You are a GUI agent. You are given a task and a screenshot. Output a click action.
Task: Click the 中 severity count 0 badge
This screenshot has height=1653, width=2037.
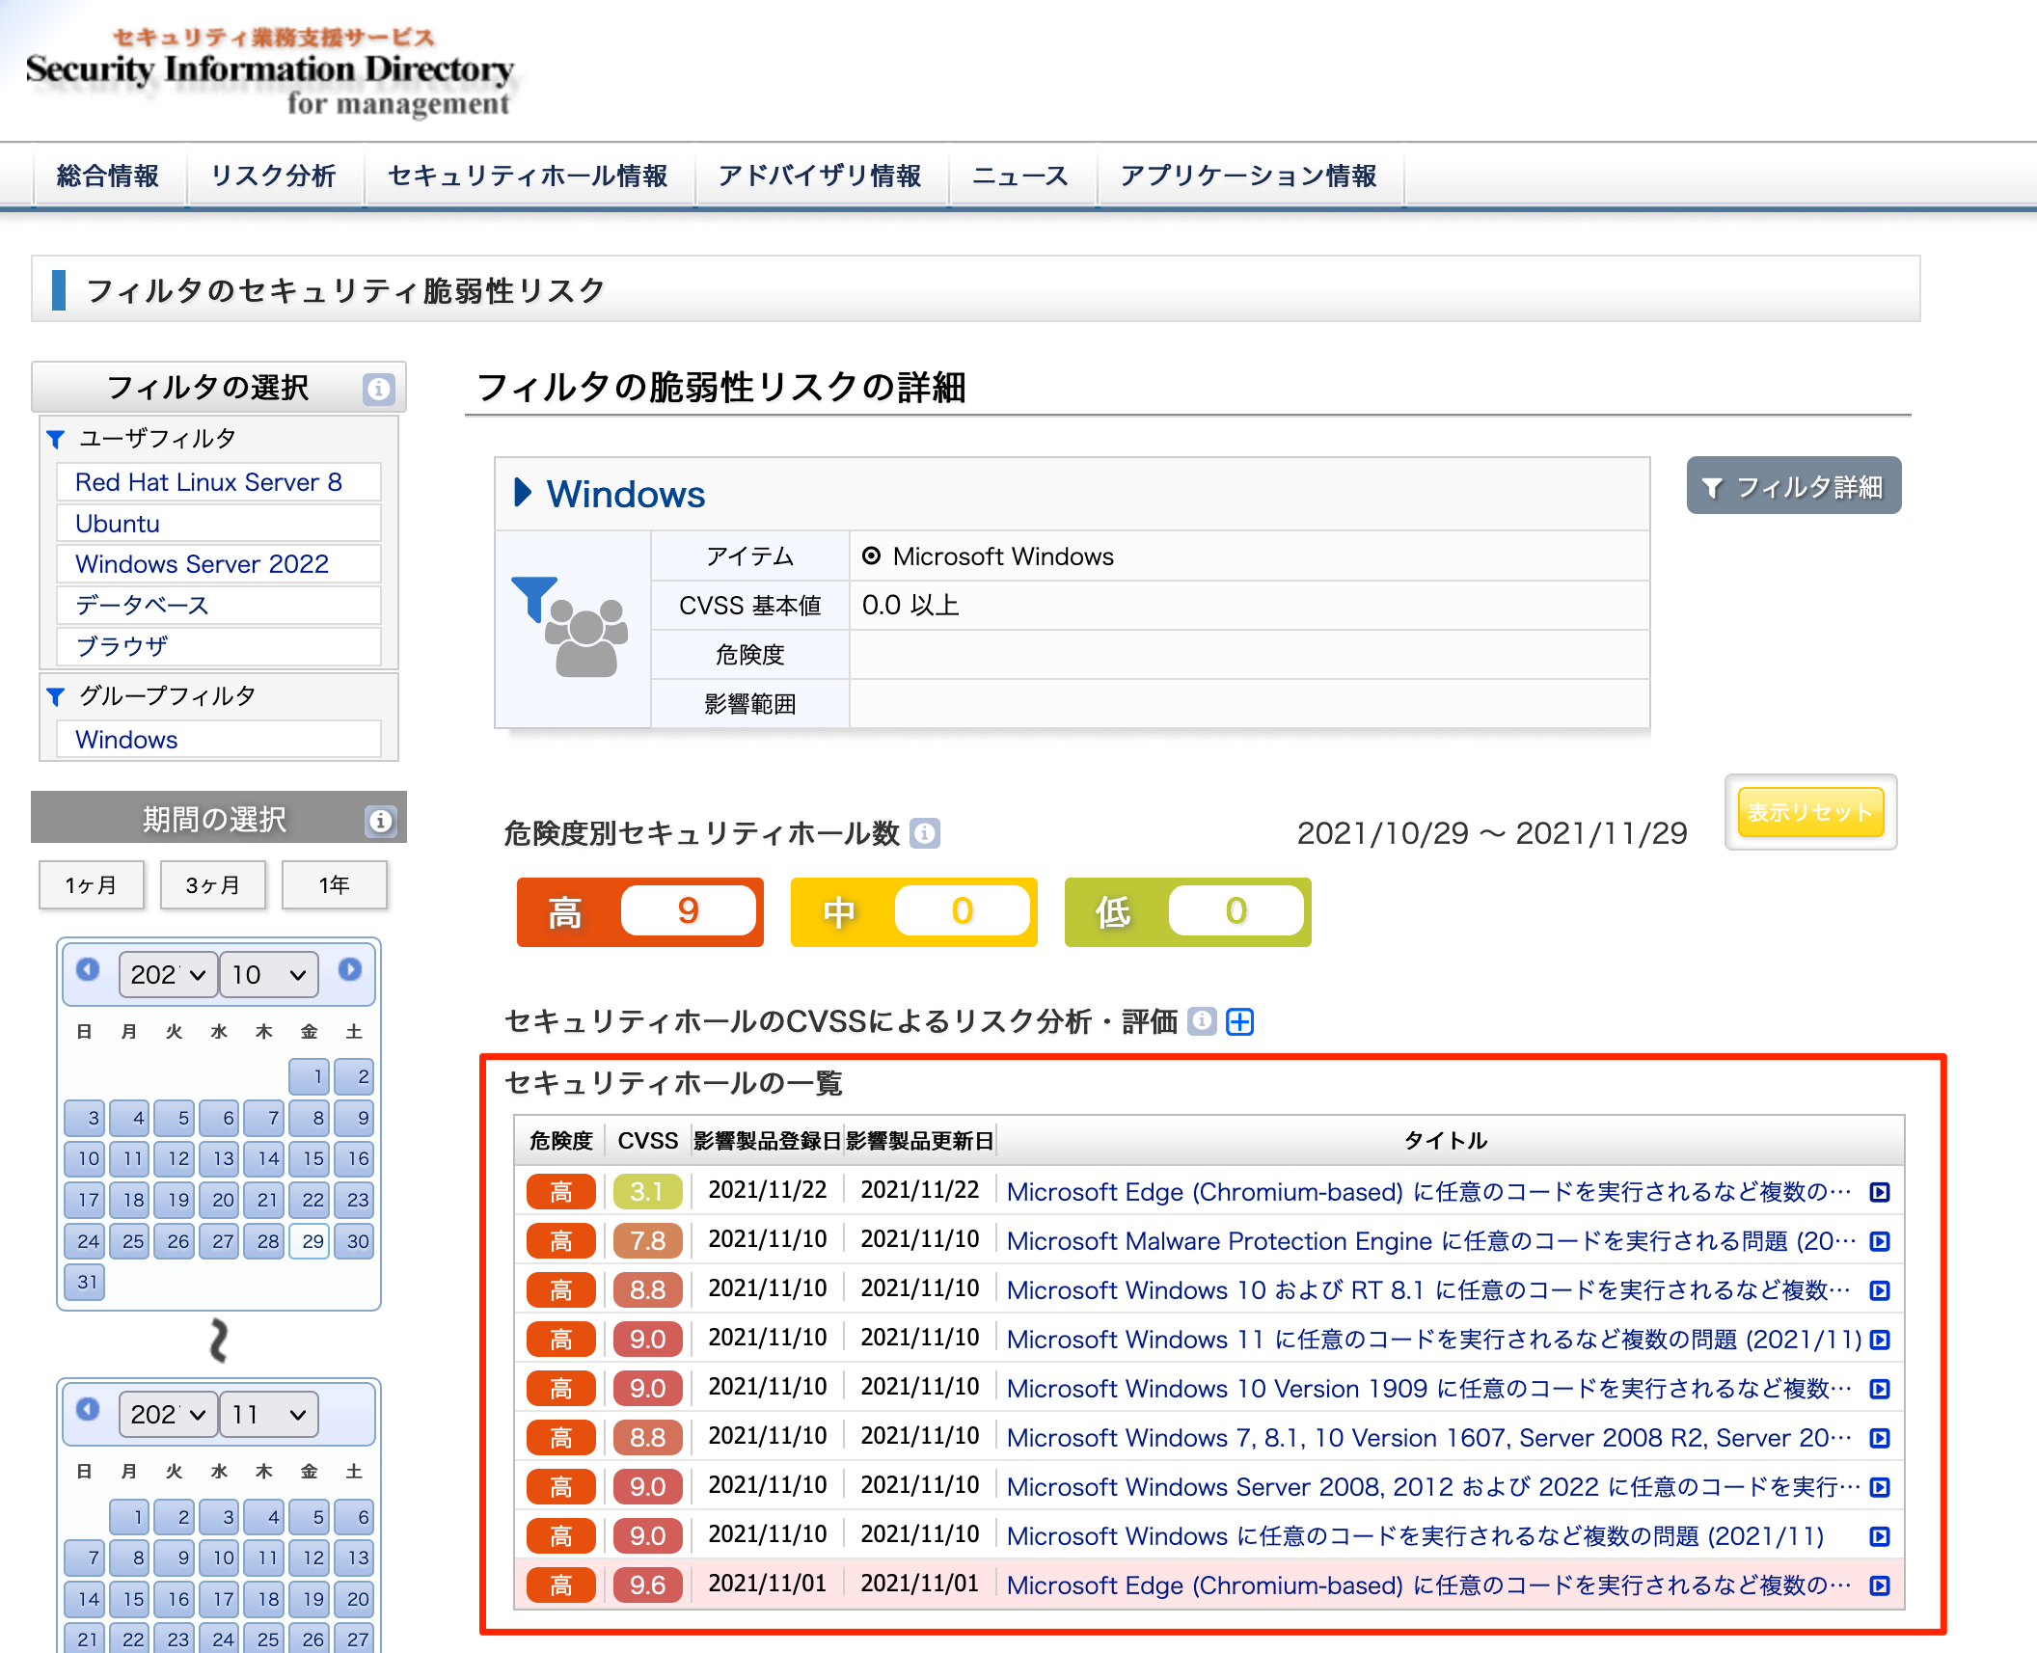[x=914, y=911]
